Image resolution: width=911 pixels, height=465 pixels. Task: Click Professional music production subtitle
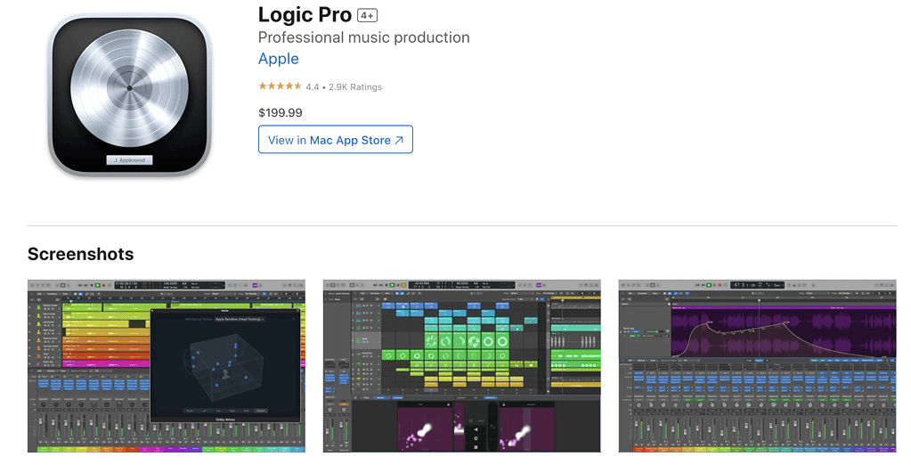(x=363, y=37)
